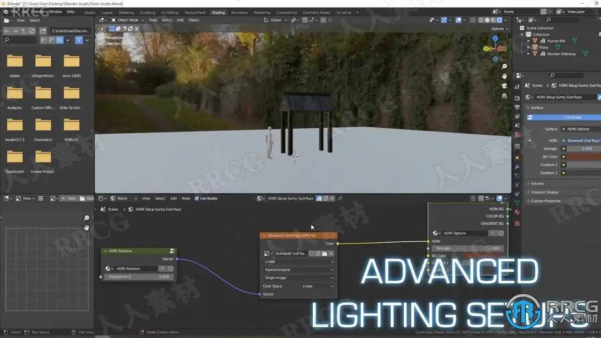Toggle proportional editing in viewport header

(324, 20)
